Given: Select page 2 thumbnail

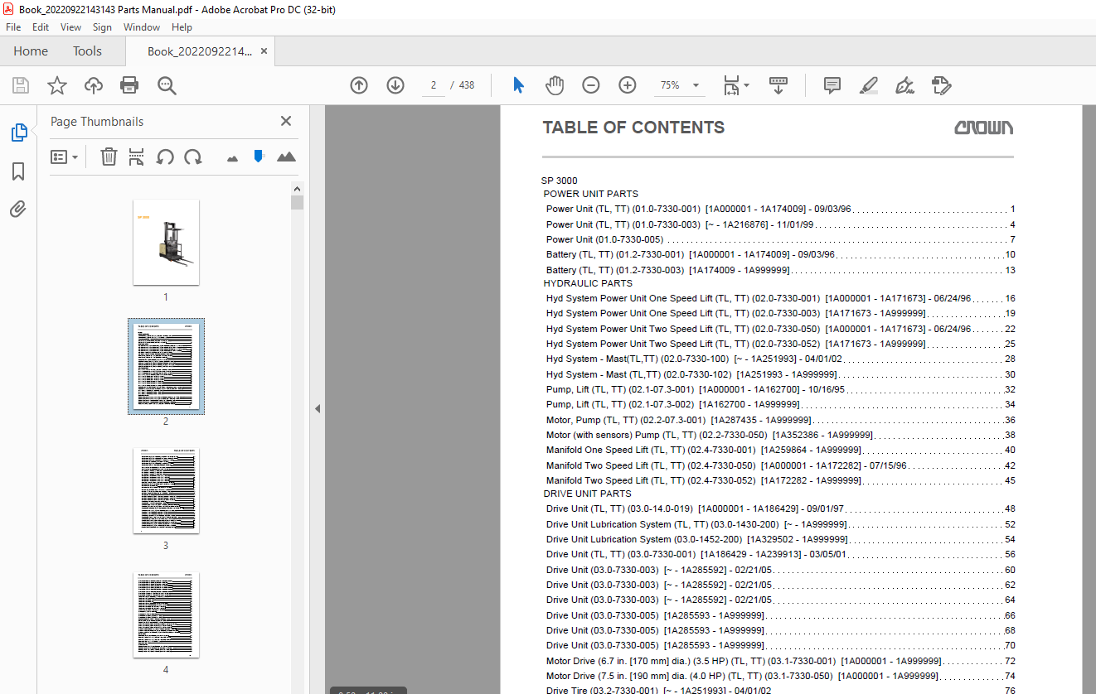Looking at the screenshot, I should coord(166,366).
